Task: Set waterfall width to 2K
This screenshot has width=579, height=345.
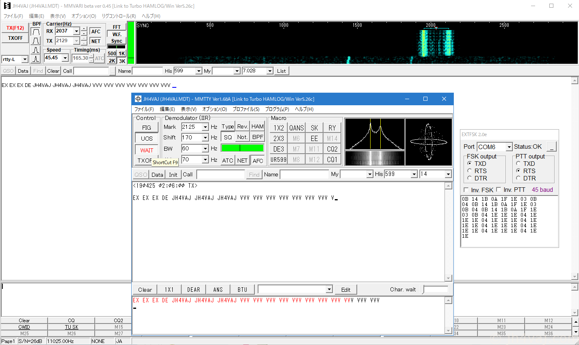Action: [112, 61]
